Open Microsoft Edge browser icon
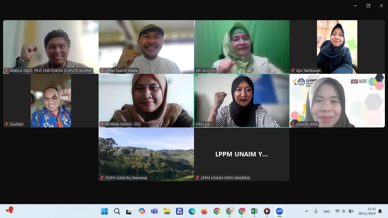The height and width of the screenshot is (218, 388). [x=192, y=211]
